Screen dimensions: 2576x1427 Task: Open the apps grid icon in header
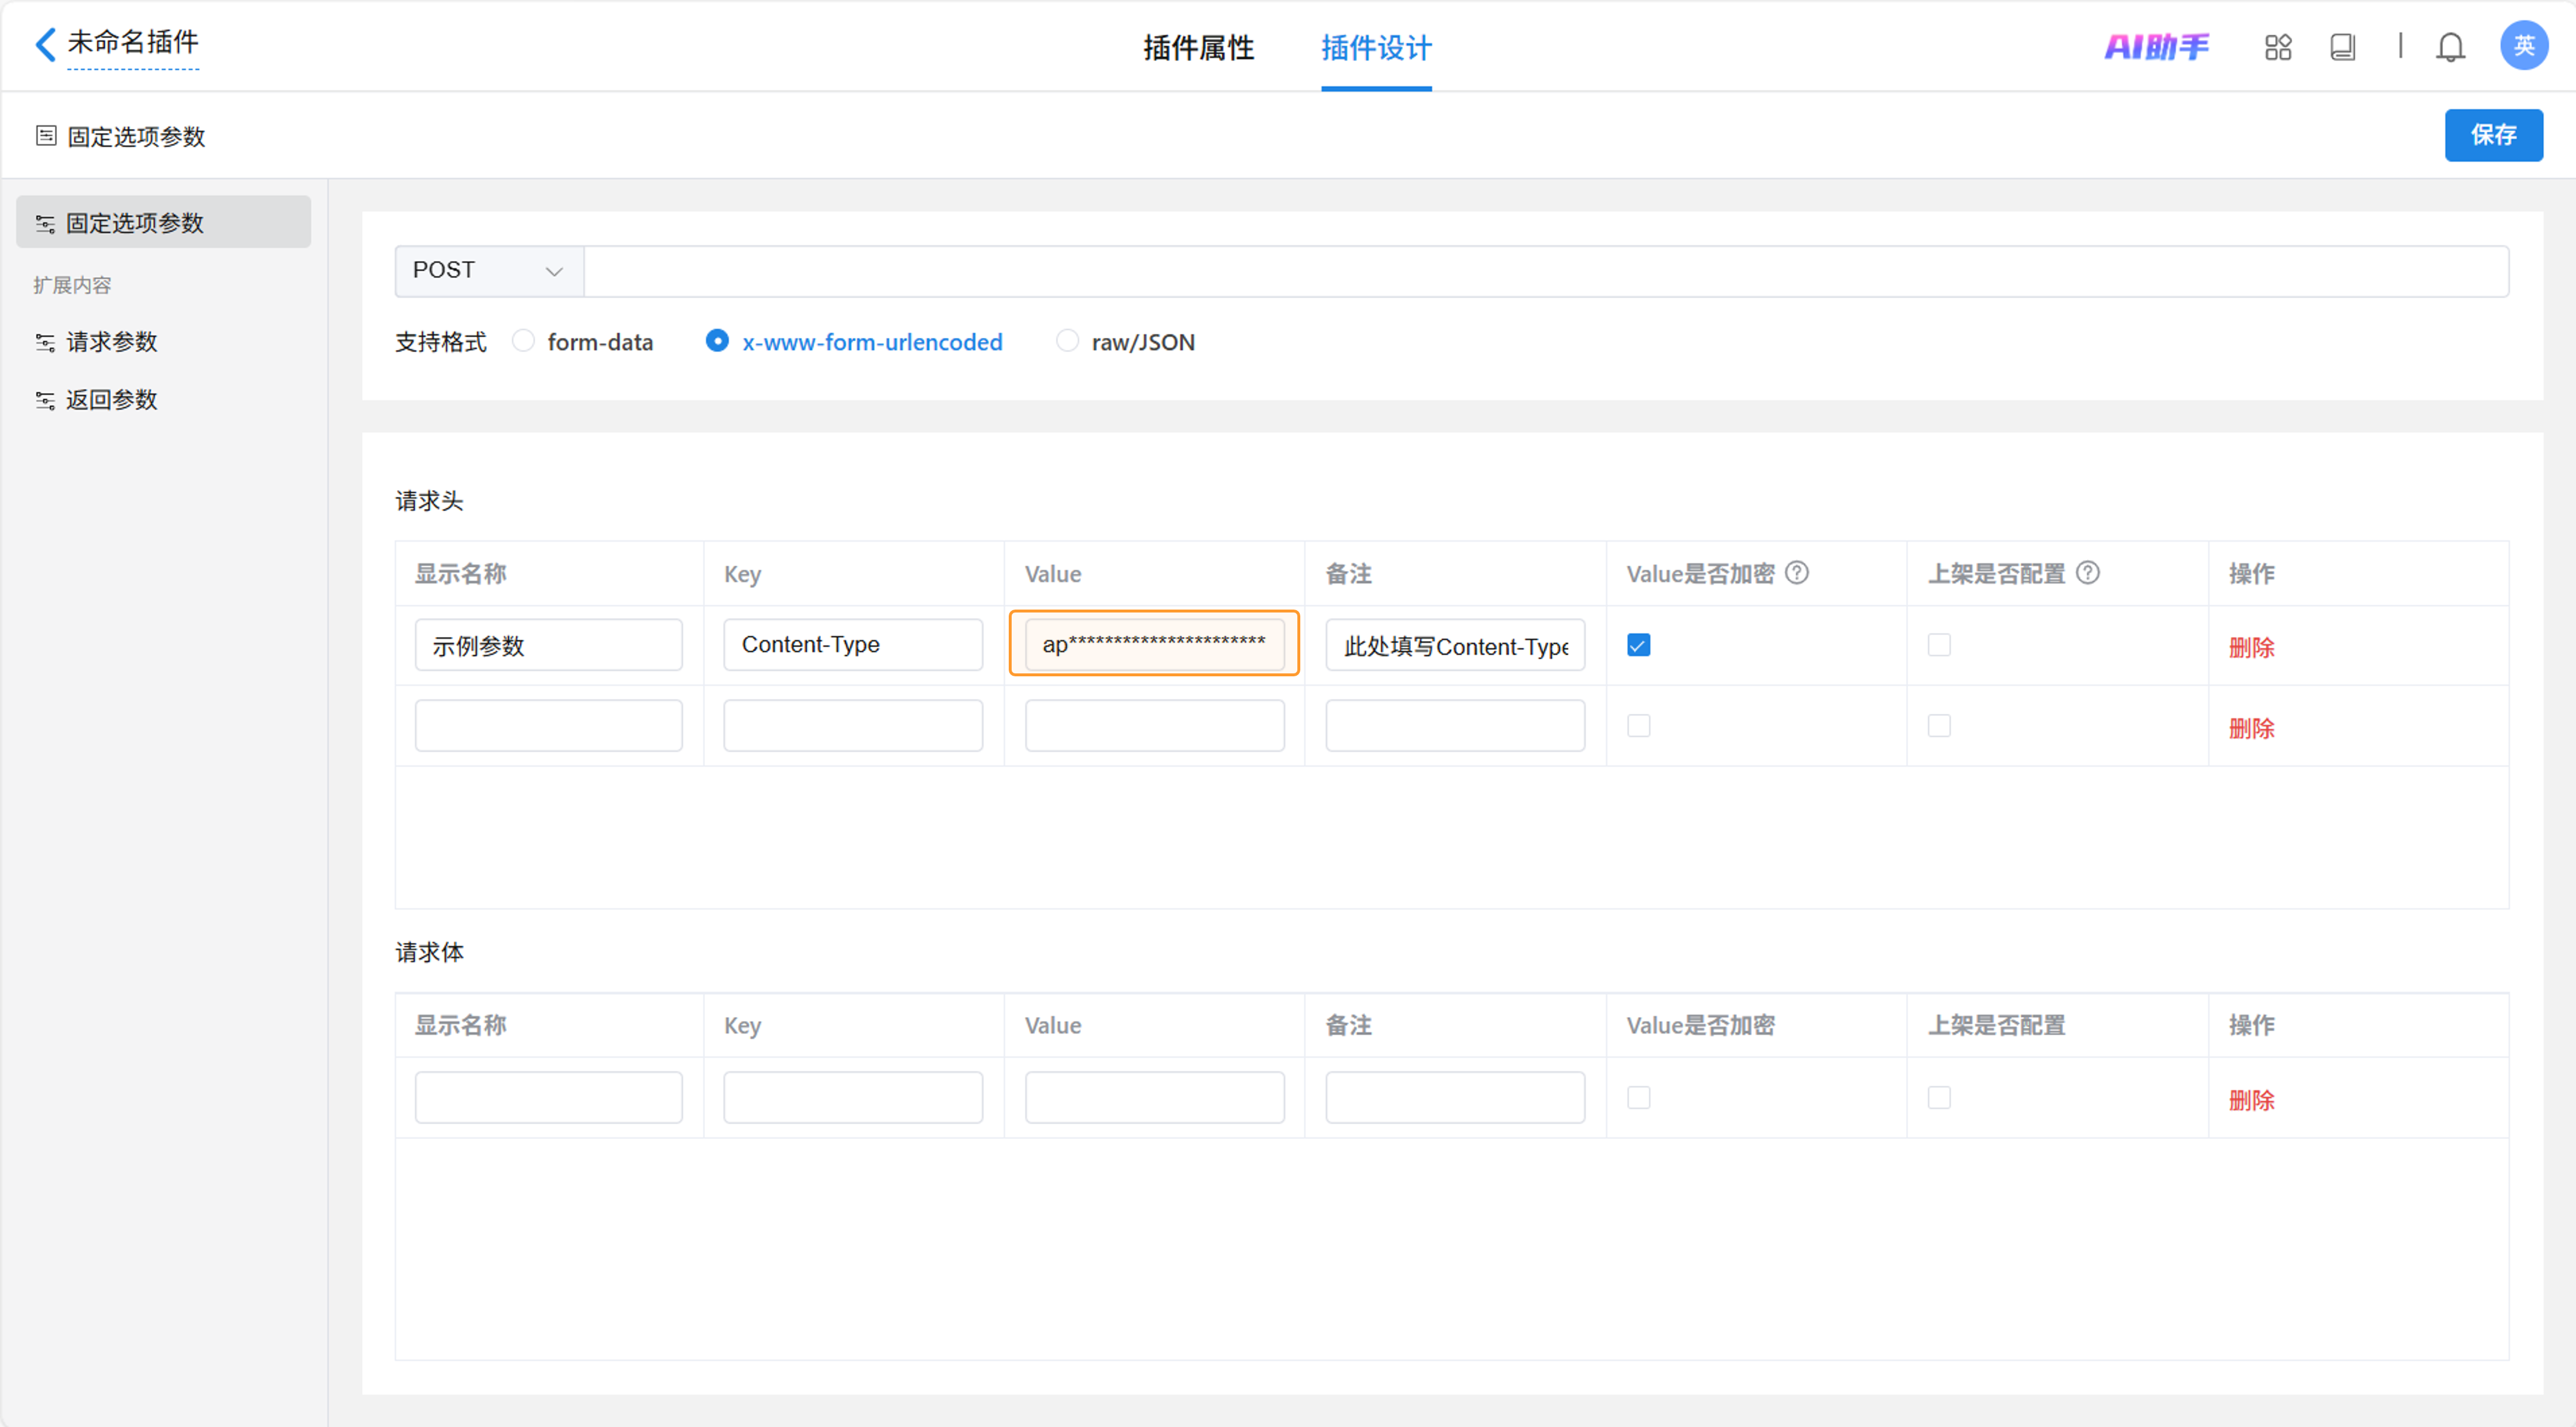pyautogui.click(x=2278, y=47)
